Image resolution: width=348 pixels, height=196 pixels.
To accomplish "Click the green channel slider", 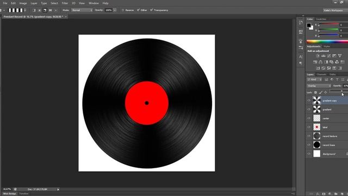I will (x=328, y=29).
